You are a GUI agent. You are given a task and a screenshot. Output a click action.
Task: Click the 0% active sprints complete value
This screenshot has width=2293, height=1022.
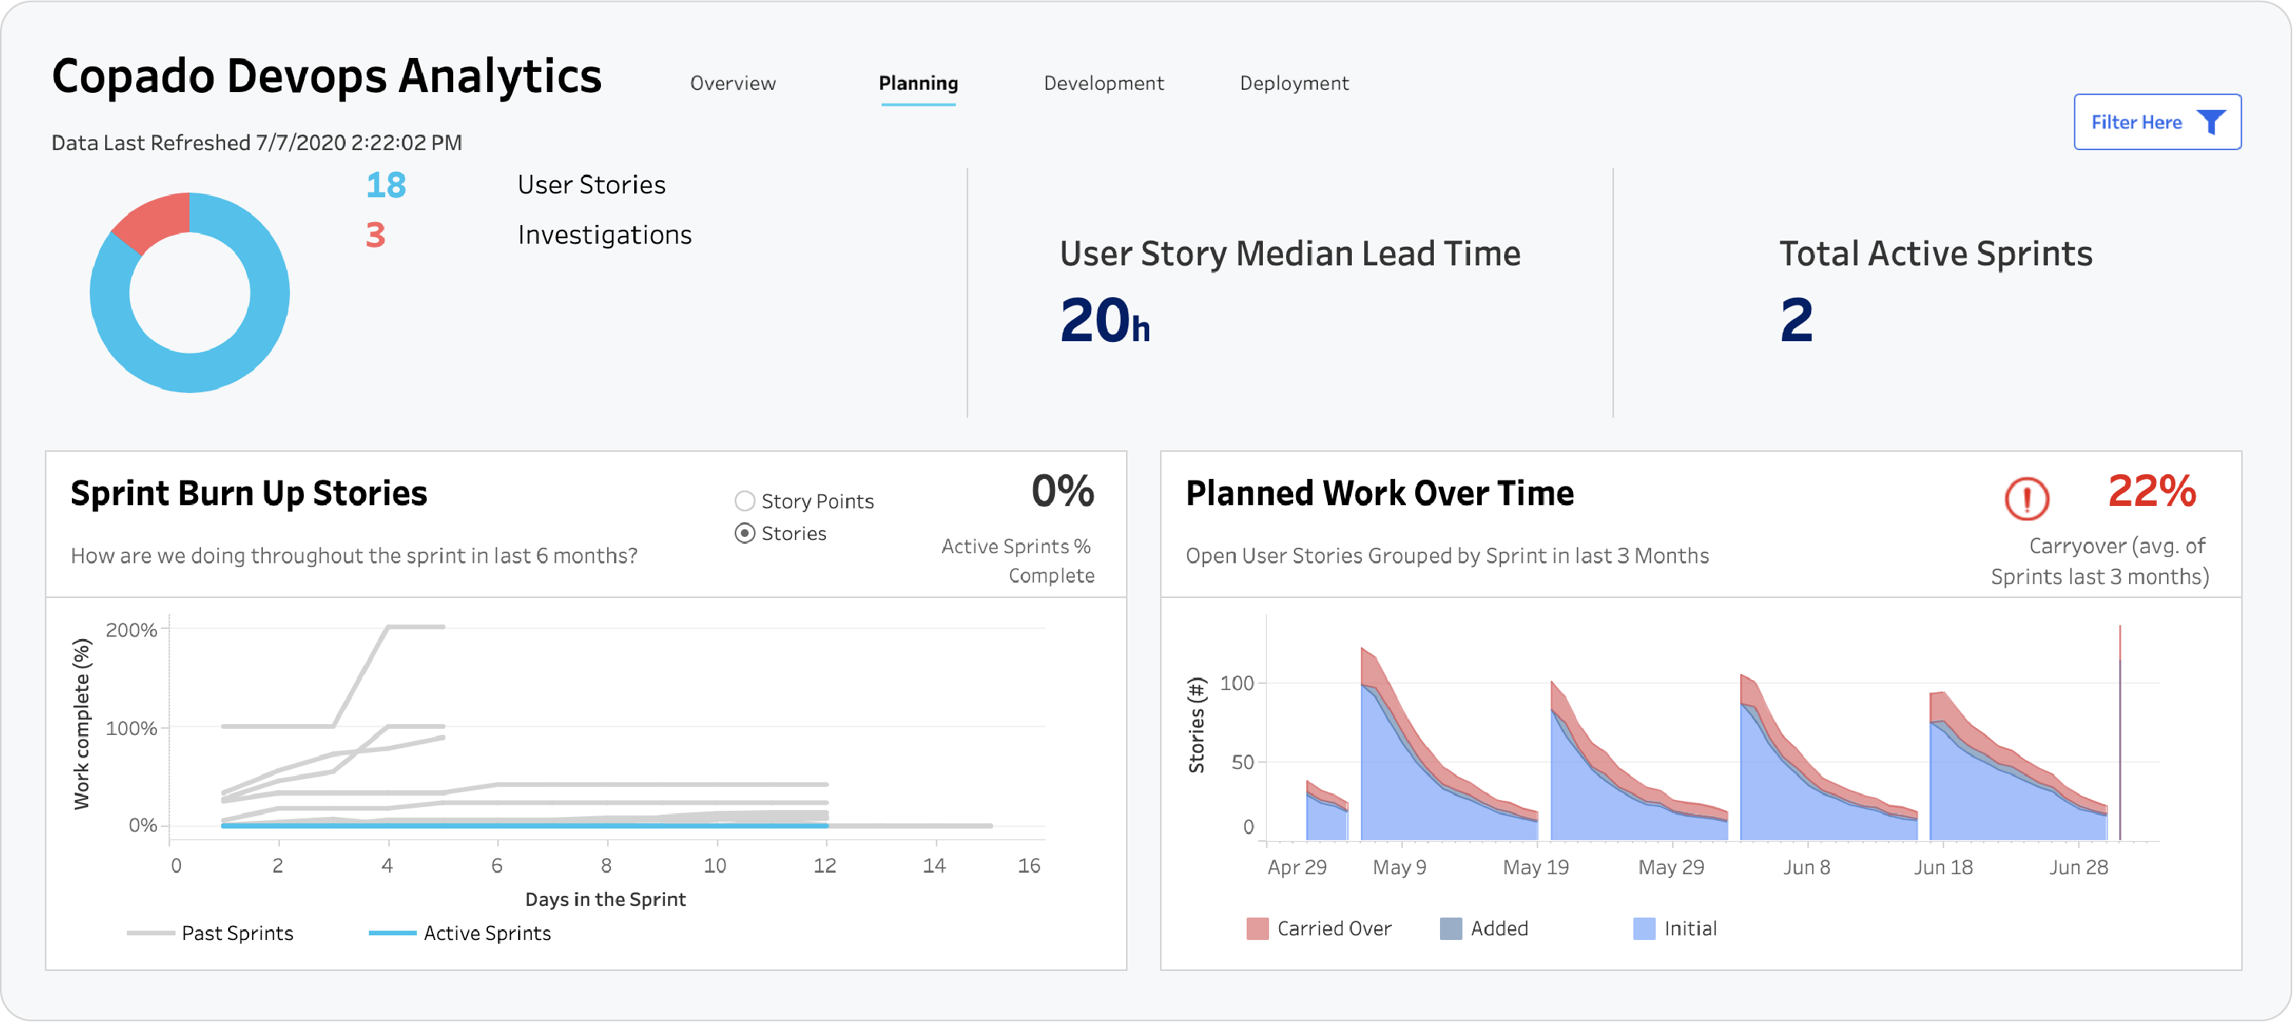(x=1063, y=490)
